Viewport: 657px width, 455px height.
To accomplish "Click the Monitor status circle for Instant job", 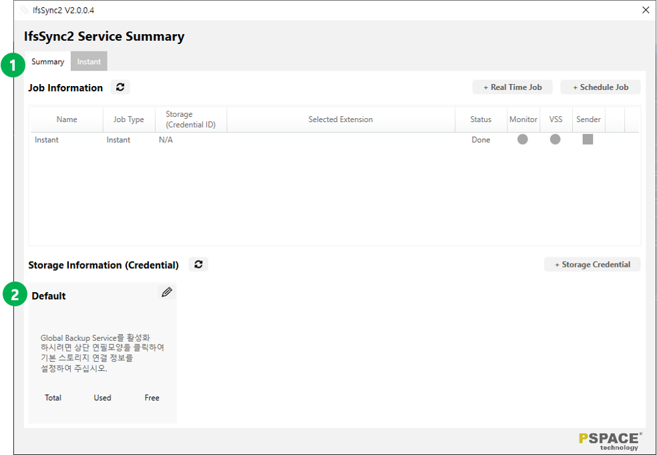I will click(523, 139).
